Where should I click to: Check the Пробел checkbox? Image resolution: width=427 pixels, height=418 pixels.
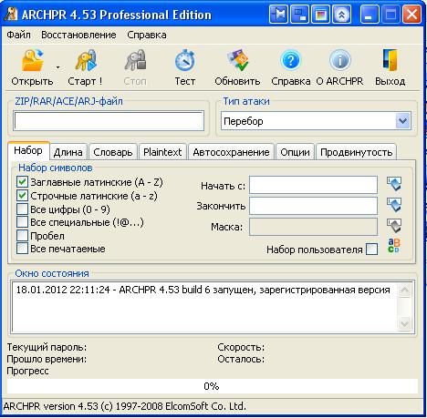[x=22, y=235]
